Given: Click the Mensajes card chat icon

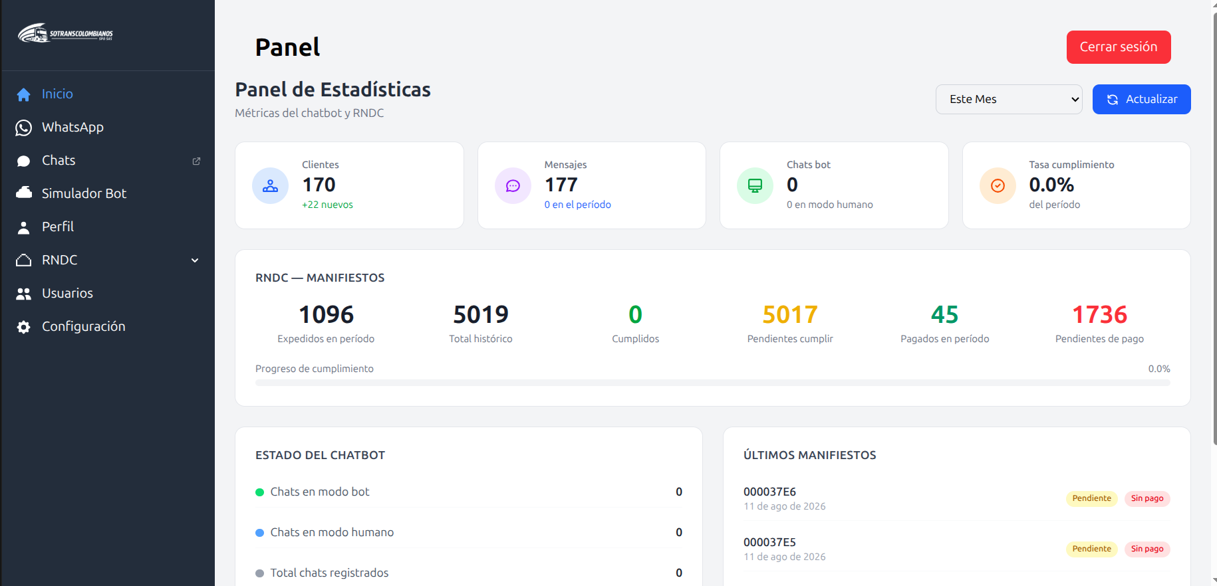Looking at the screenshot, I should click(x=513, y=185).
